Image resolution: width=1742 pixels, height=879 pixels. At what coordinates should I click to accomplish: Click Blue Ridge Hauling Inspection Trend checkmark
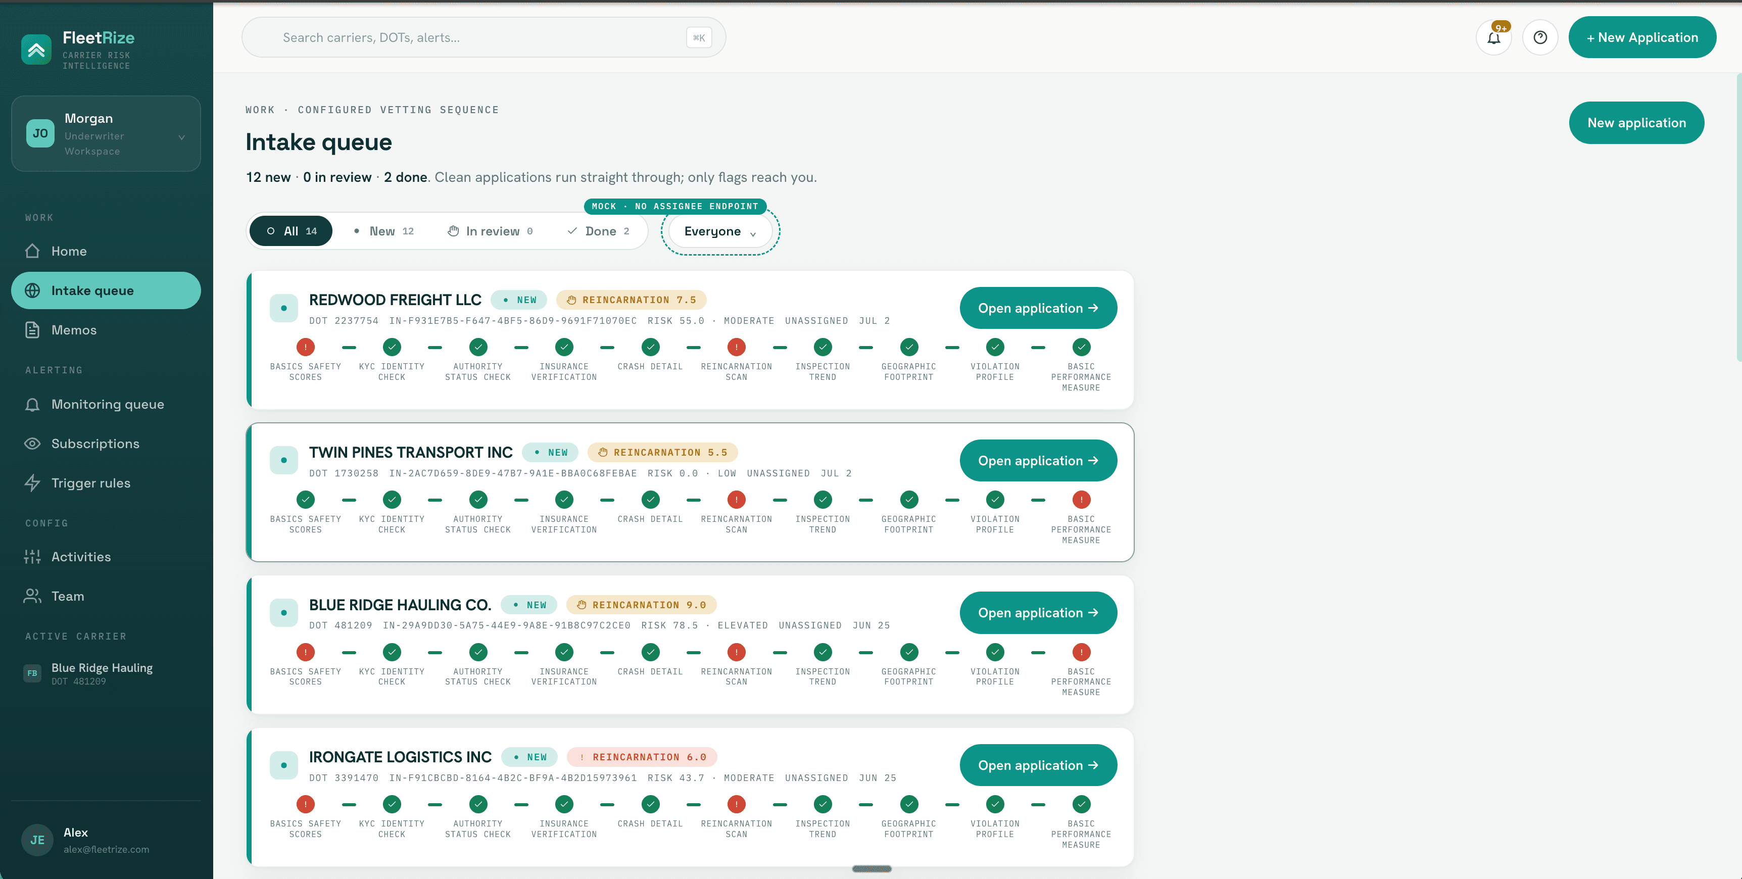coord(822,652)
